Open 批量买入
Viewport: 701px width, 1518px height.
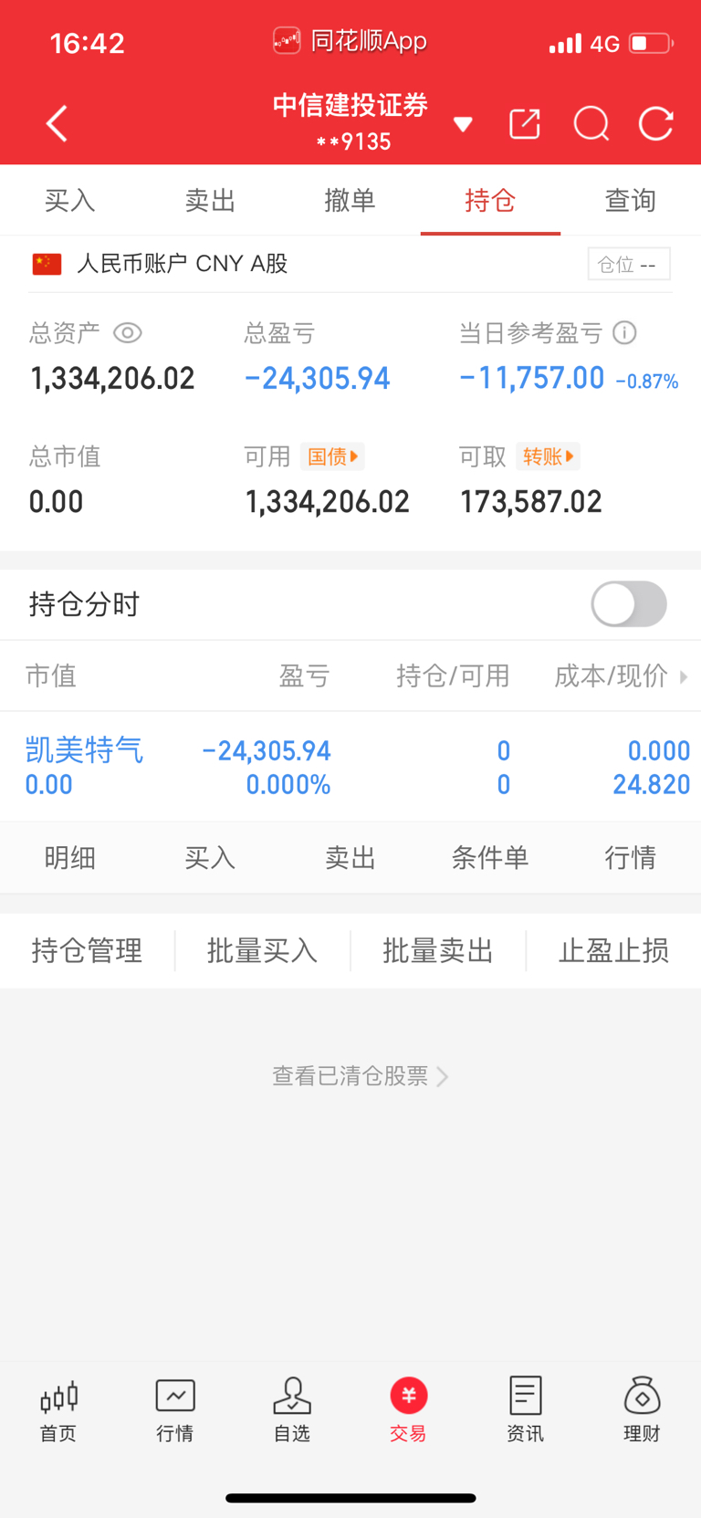point(262,951)
